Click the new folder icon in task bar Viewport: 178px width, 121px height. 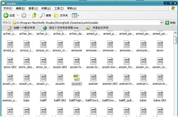[10, 28]
